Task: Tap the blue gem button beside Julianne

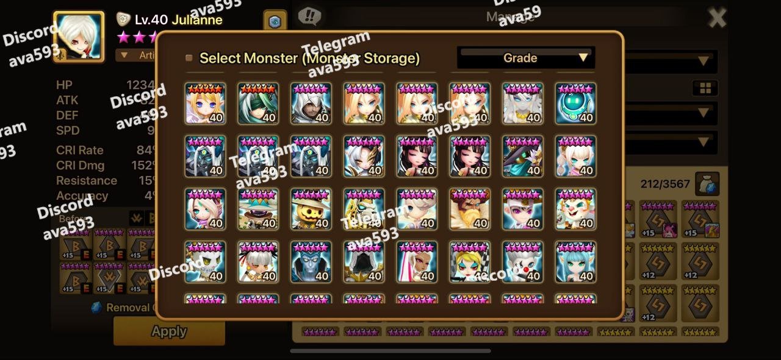Action: [x=275, y=21]
